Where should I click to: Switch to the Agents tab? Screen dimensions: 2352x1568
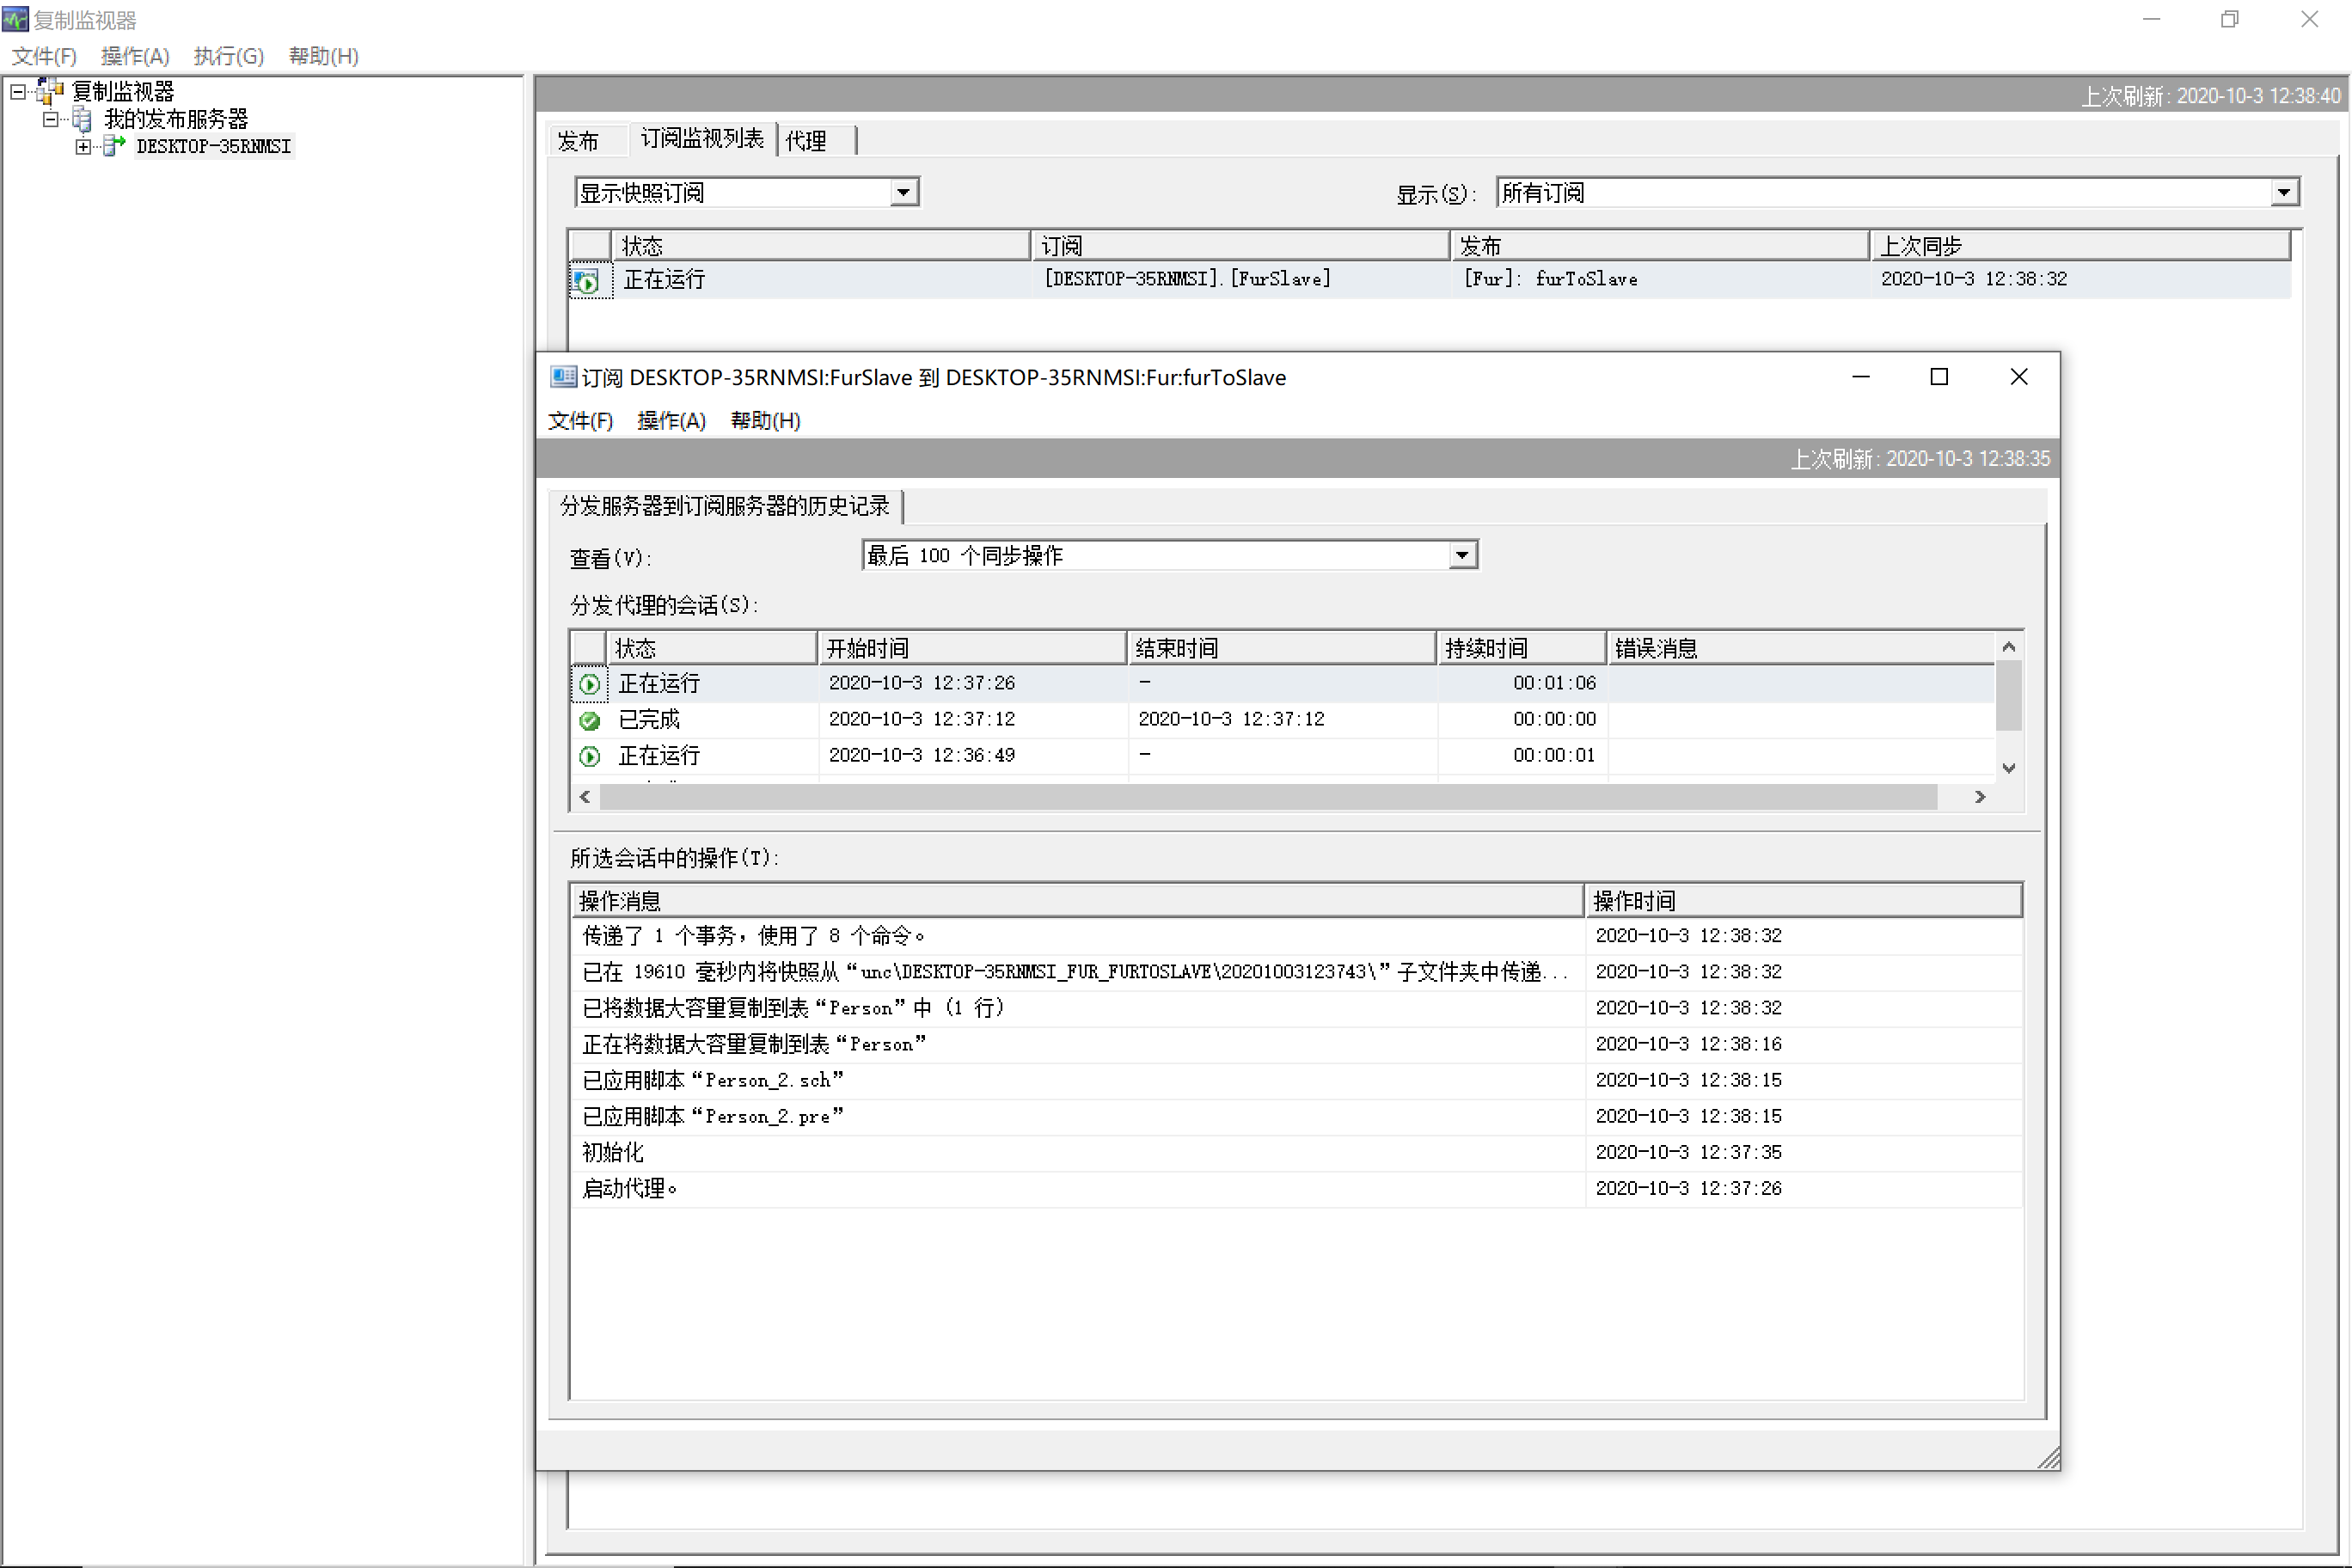807,141
